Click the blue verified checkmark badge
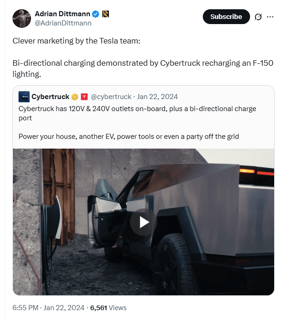This screenshot has height=318, width=282. 95,14
